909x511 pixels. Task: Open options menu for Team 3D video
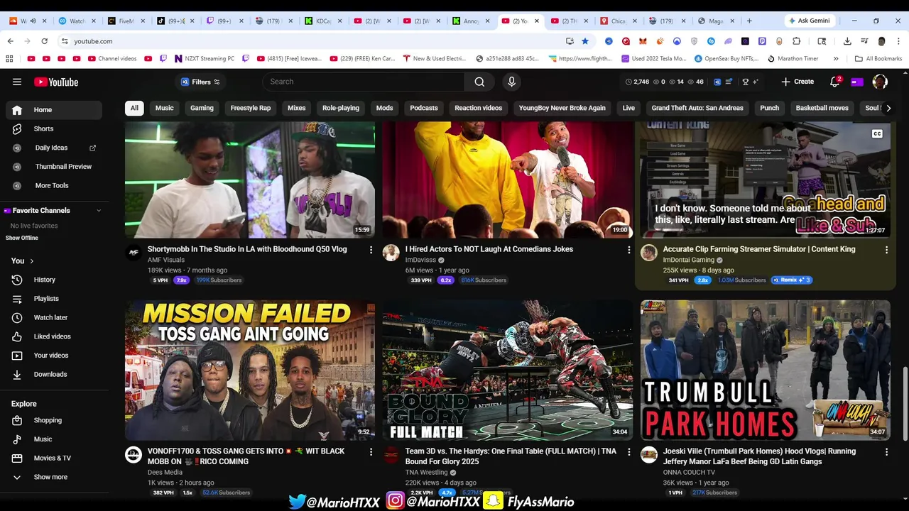pyautogui.click(x=628, y=451)
